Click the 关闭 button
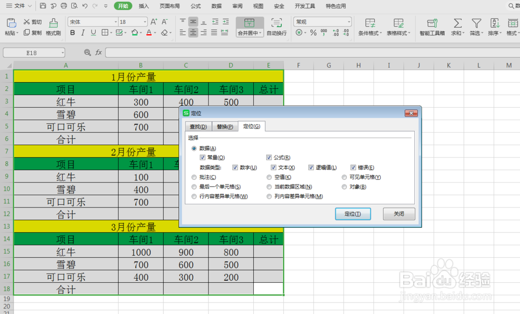Viewport: 520px width, 314px height. (398, 214)
